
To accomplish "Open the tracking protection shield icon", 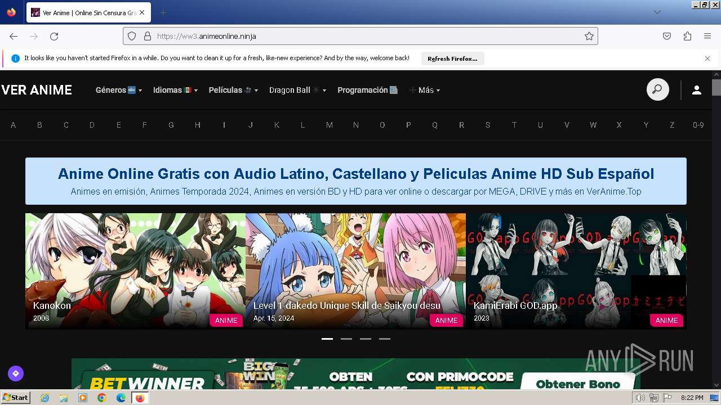I will (x=132, y=36).
